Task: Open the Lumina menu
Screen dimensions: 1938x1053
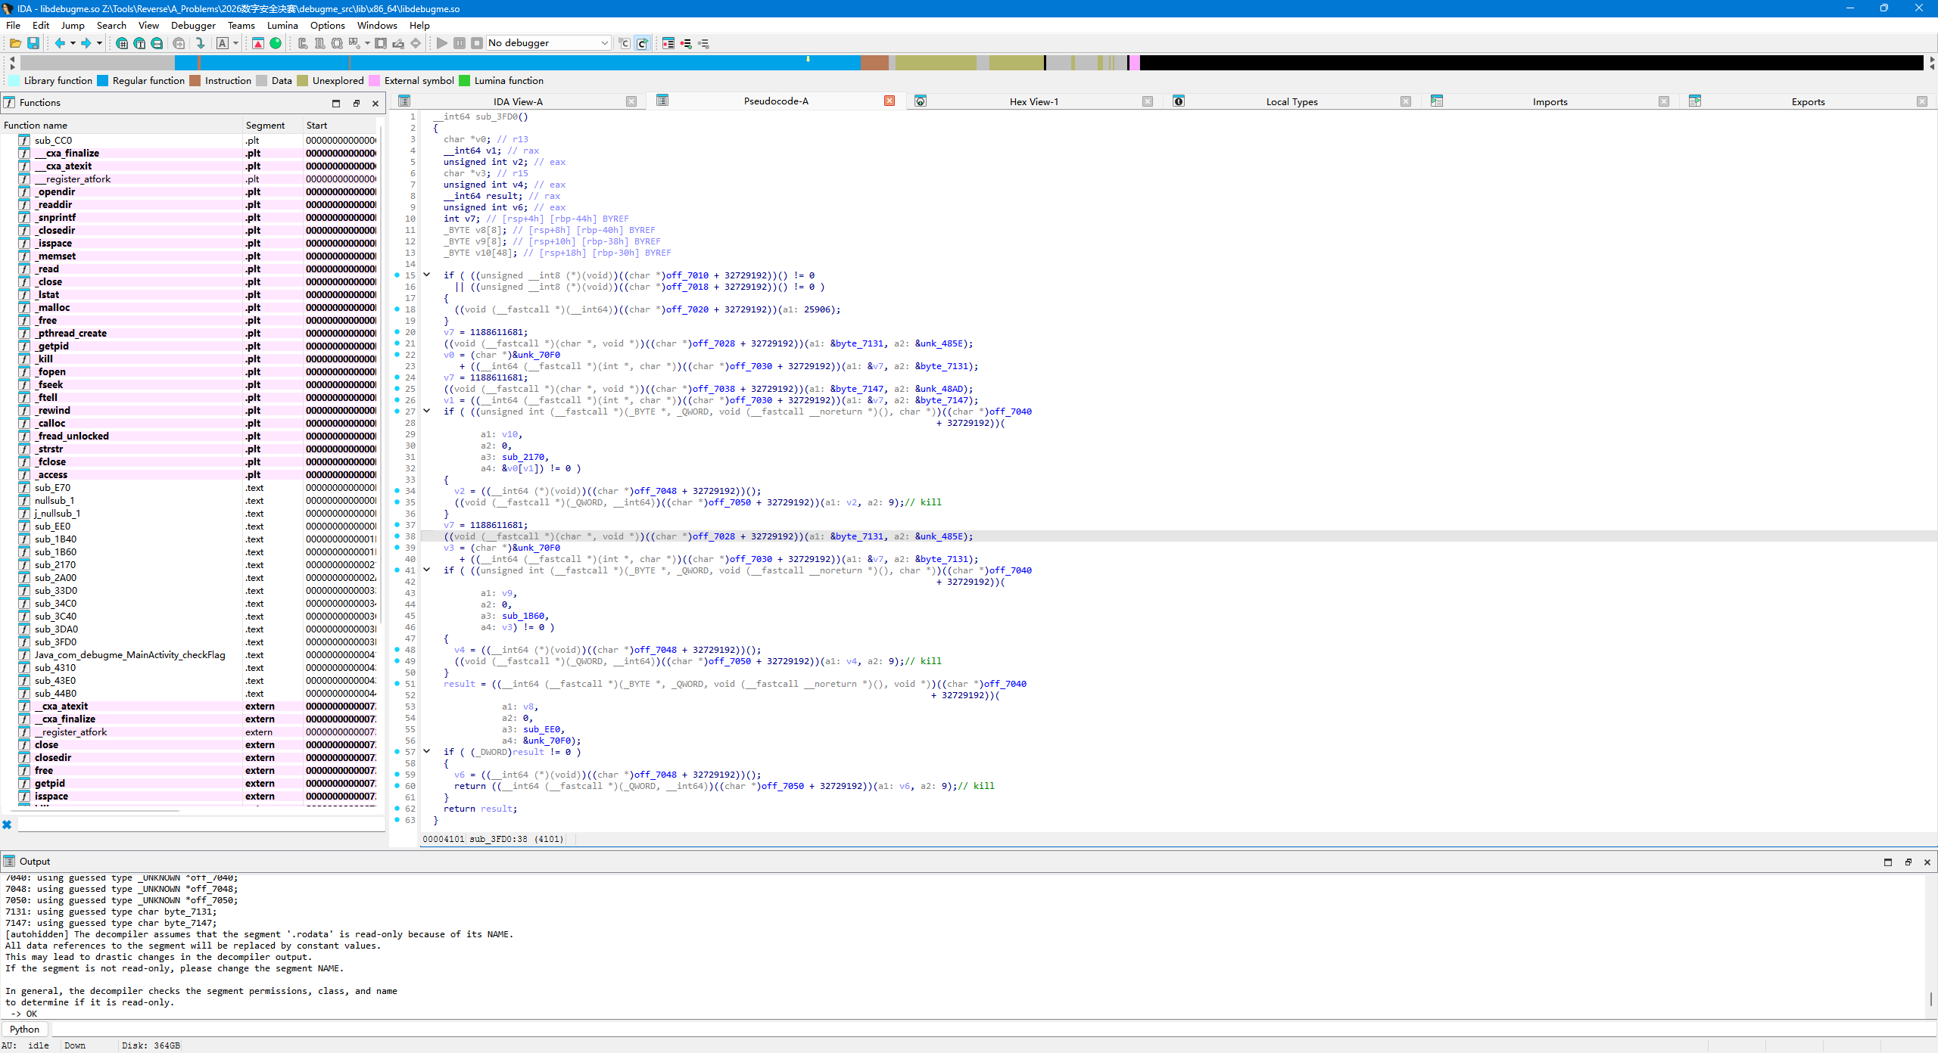Action: click(282, 25)
